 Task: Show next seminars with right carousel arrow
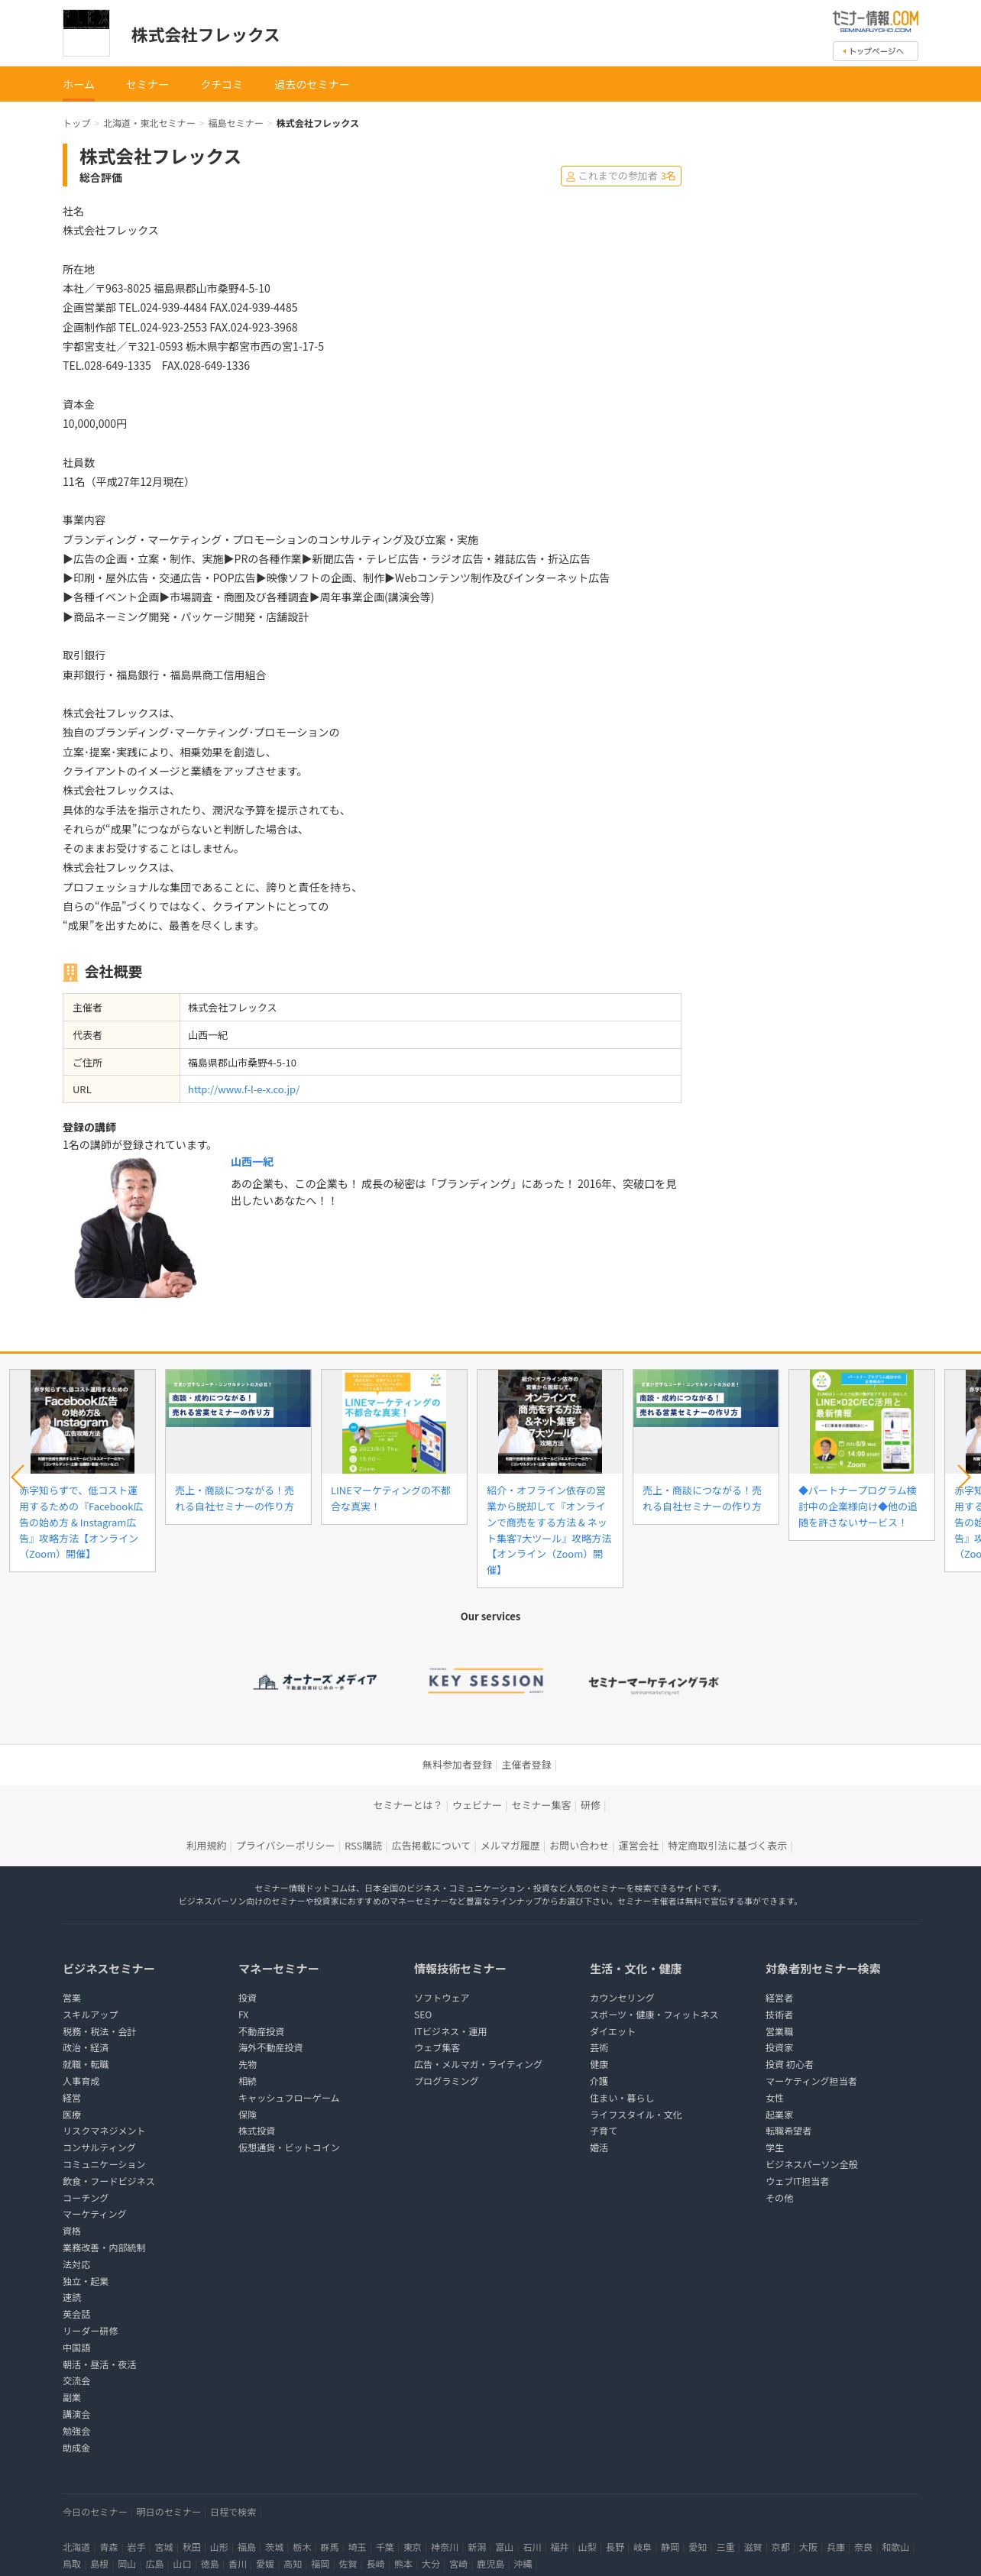click(963, 1477)
